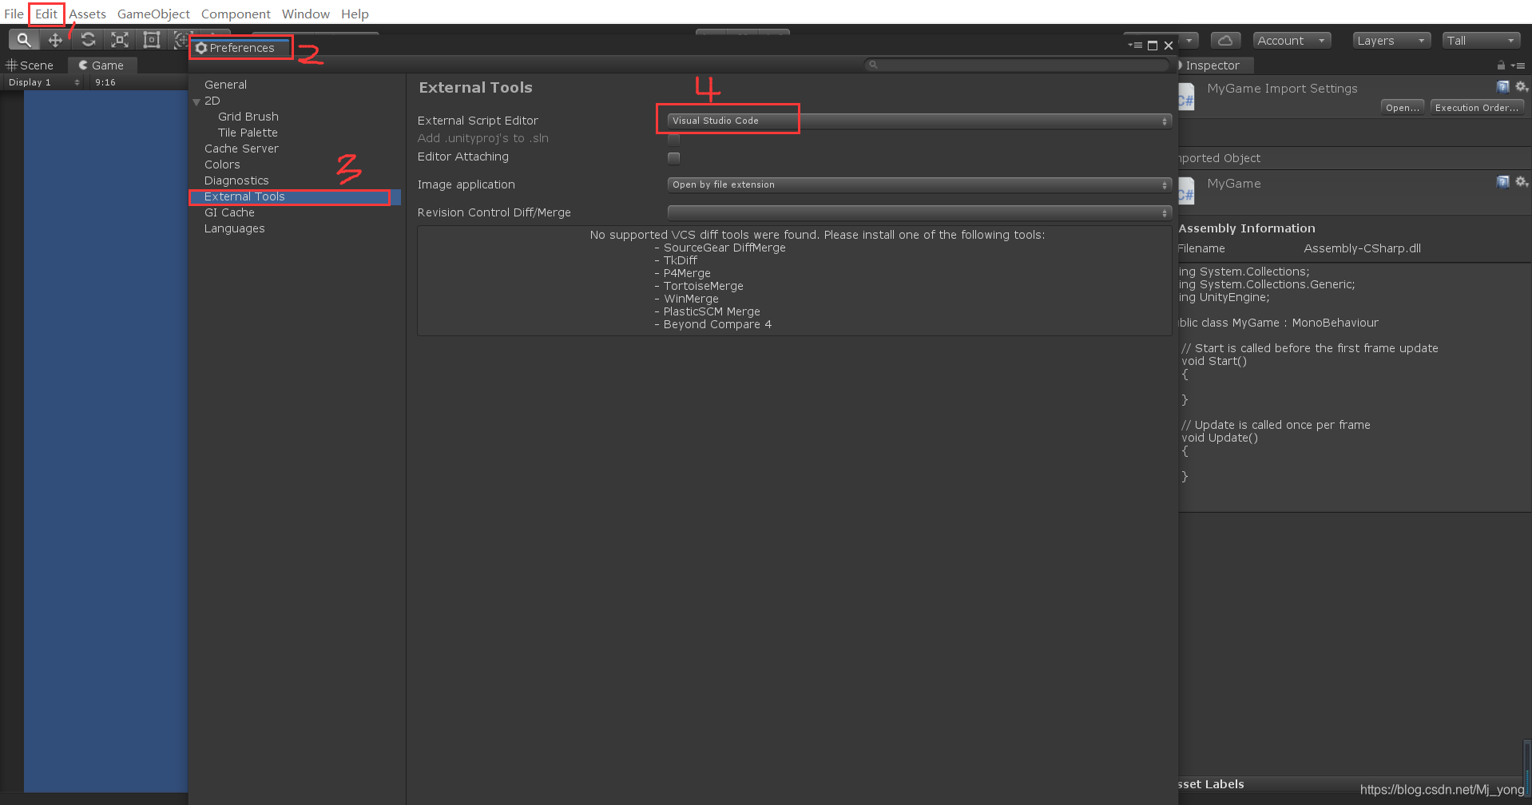Select General in preferences list
This screenshot has height=805, width=1532.
pyautogui.click(x=225, y=85)
